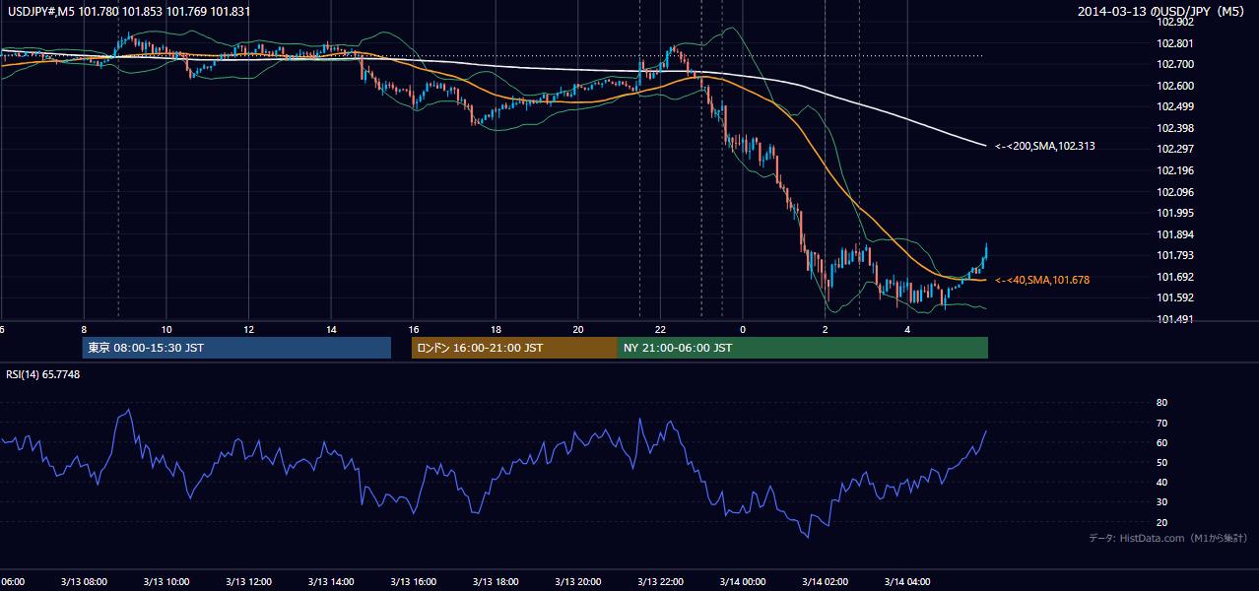Click the 3/13 14:00 bottom axis label
This screenshot has height=591, width=1259.
pos(331,581)
